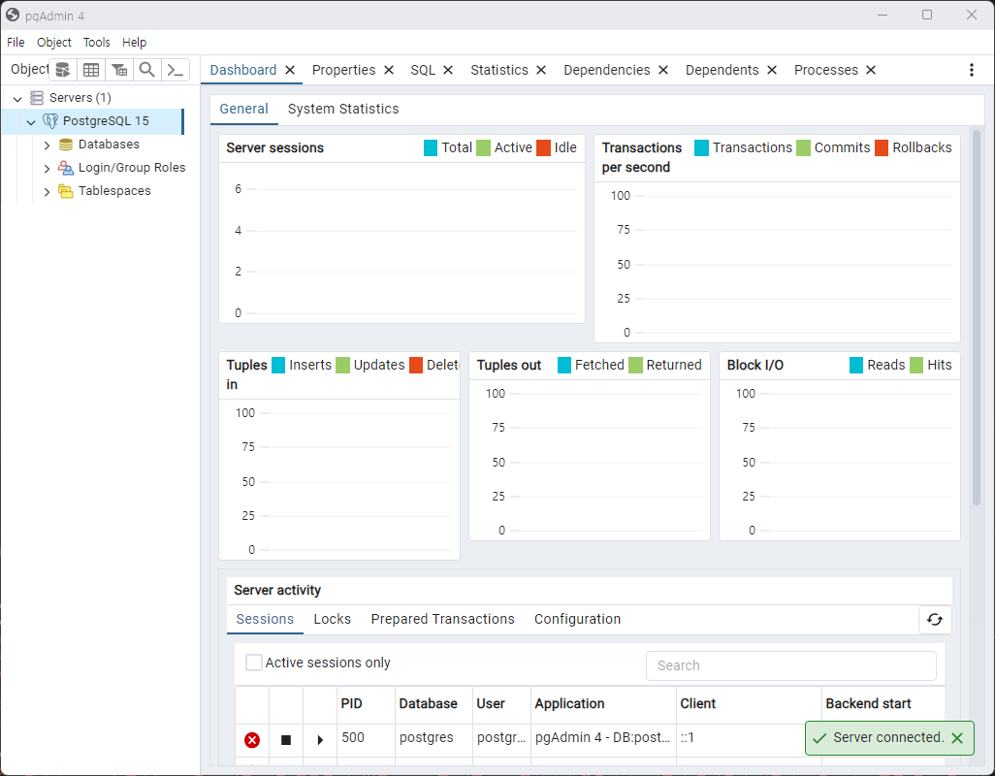Image resolution: width=995 pixels, height=776 pixels.
Task: Enable Active sessions only checkbox
Action: coord(254,663)
